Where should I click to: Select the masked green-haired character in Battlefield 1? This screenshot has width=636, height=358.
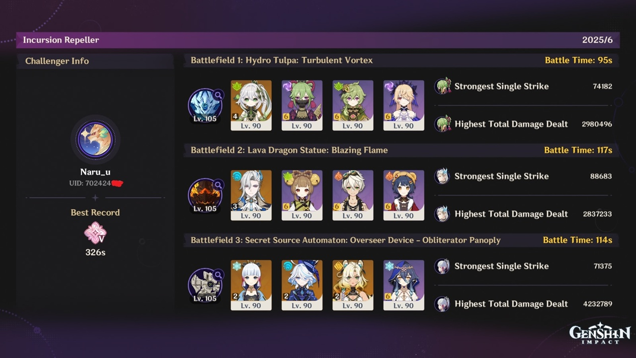click(x=302, y=105)
